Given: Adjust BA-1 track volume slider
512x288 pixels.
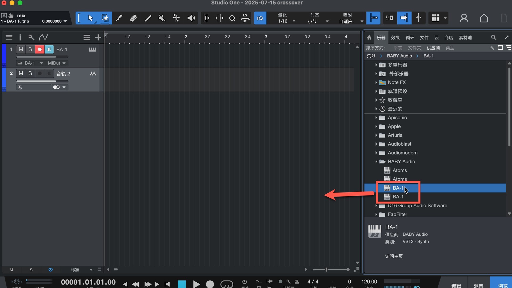Looking at the screenshot, I should coord(42,57).
